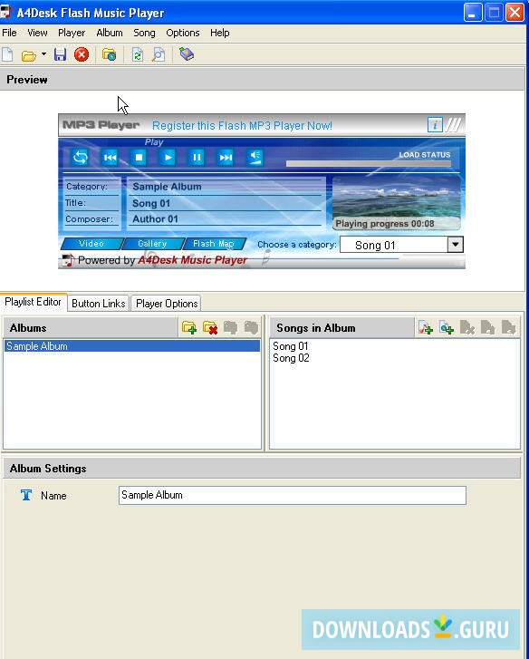Switch to the Playlist Editor tab
This screenshot has width=529, height=659.
(x=33, y=302)
